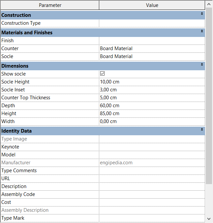This screenshot has width=213, height=223.
Task: Collapse the Materials and Finishes section chevron
Action: (x=202, y=31)
